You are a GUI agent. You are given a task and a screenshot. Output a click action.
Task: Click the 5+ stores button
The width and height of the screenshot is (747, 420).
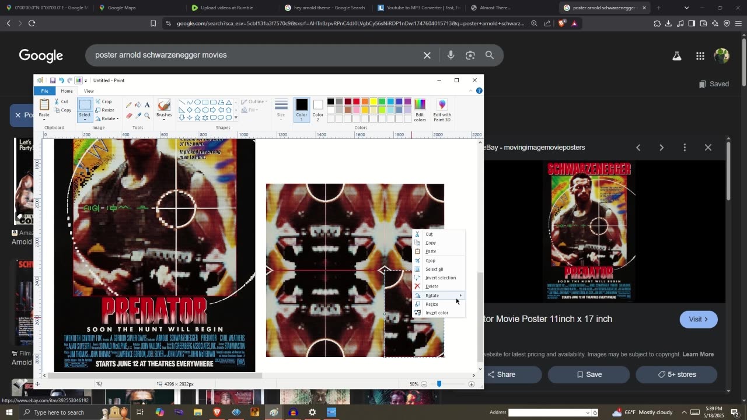676,374
